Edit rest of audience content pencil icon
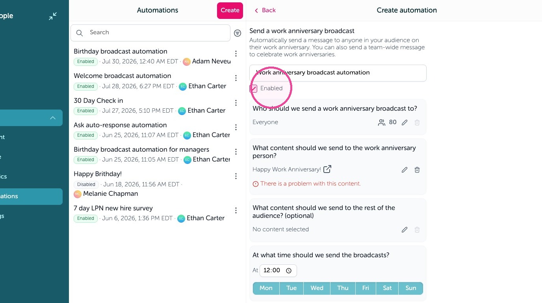Screen dimensions: 542x303 405,230
